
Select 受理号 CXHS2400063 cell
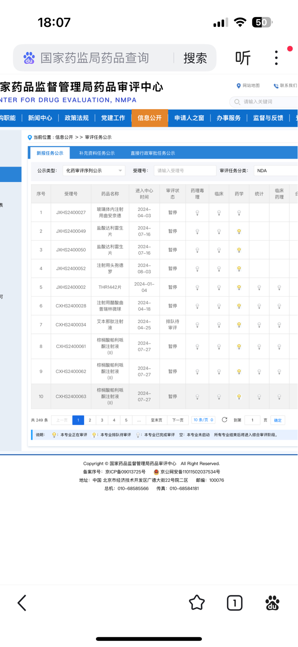coord(71,396)
